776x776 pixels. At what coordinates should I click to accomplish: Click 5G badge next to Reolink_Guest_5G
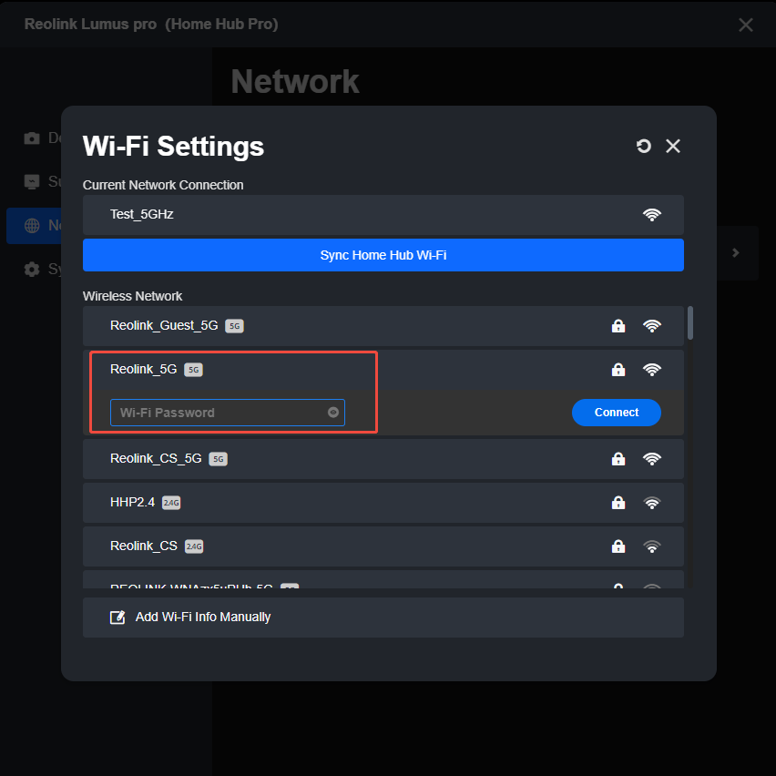234,326
